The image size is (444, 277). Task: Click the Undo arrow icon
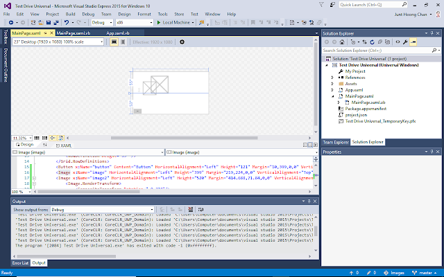tap(67, 23)
